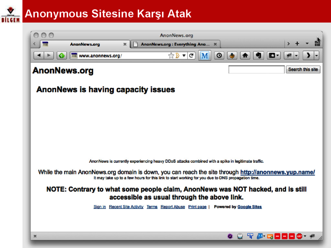Expand the toolbar turtle button dropdown
331x248 pixels.
(x=296, y=56)
